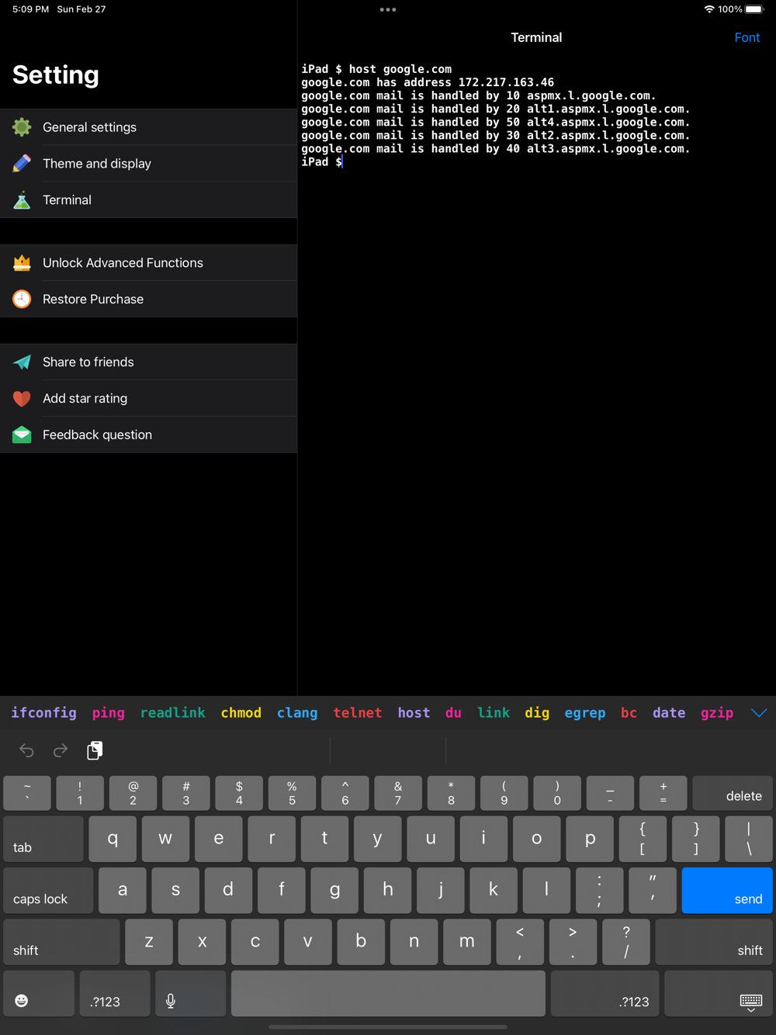The height and width of the screenshot is (1035, 776).
Task: Insert the date command shortcut
Action: [669, 712]
